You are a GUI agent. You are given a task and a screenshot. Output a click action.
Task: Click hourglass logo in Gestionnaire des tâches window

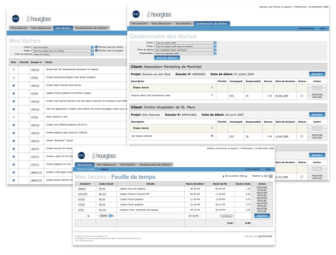point(159,14)
